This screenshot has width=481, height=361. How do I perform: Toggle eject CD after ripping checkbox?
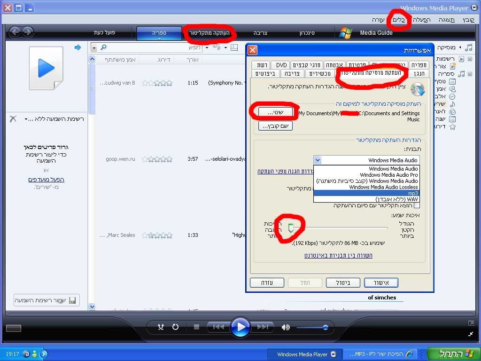pos(417,205)
